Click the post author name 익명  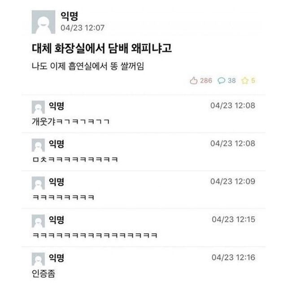(70, 16)
